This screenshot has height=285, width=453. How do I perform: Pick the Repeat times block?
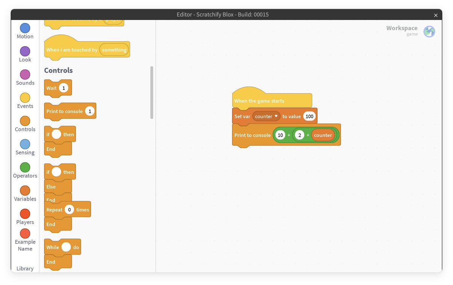[x=67, y=216]
